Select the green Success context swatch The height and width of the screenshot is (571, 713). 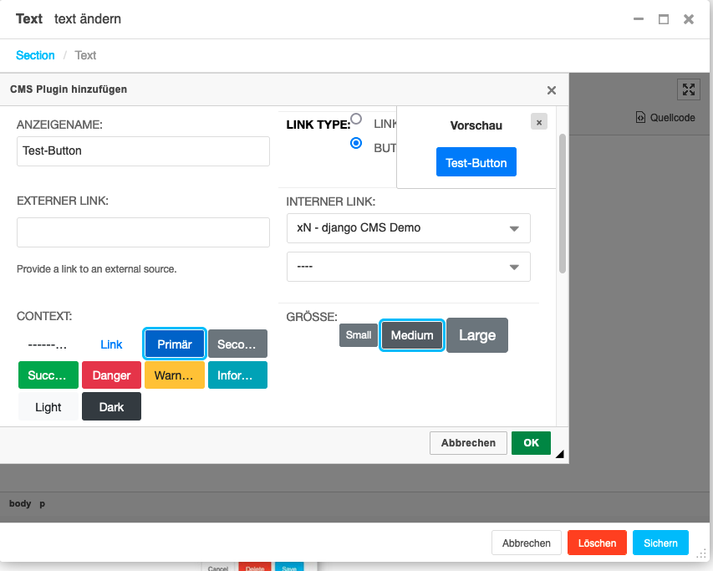point(48,375)
